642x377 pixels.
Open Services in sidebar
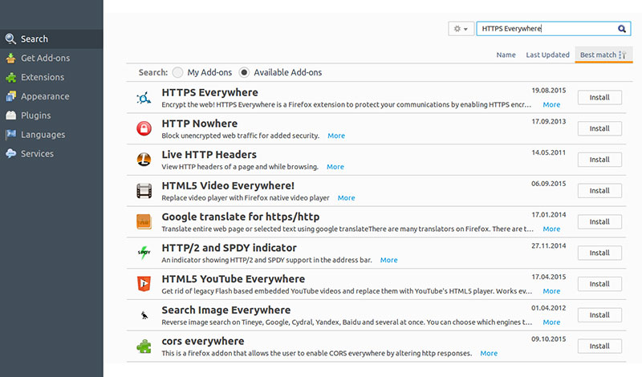(x=51, y=154)
